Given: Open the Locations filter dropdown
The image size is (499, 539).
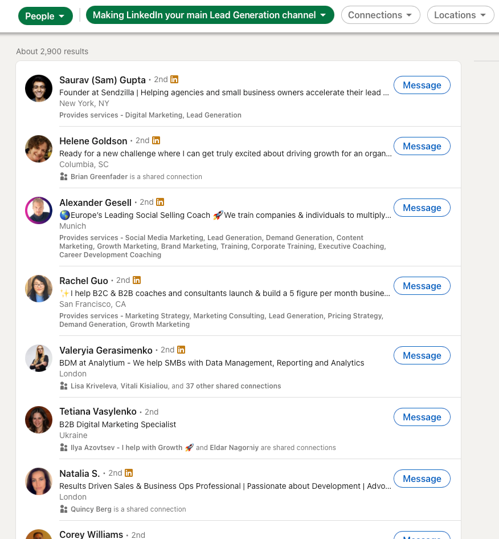Looking at the screenshot, I should [460, 15].
